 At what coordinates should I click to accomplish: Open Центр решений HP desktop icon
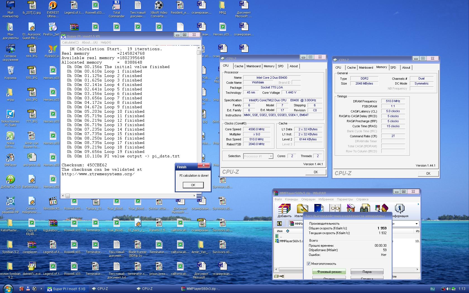point(10,205)
